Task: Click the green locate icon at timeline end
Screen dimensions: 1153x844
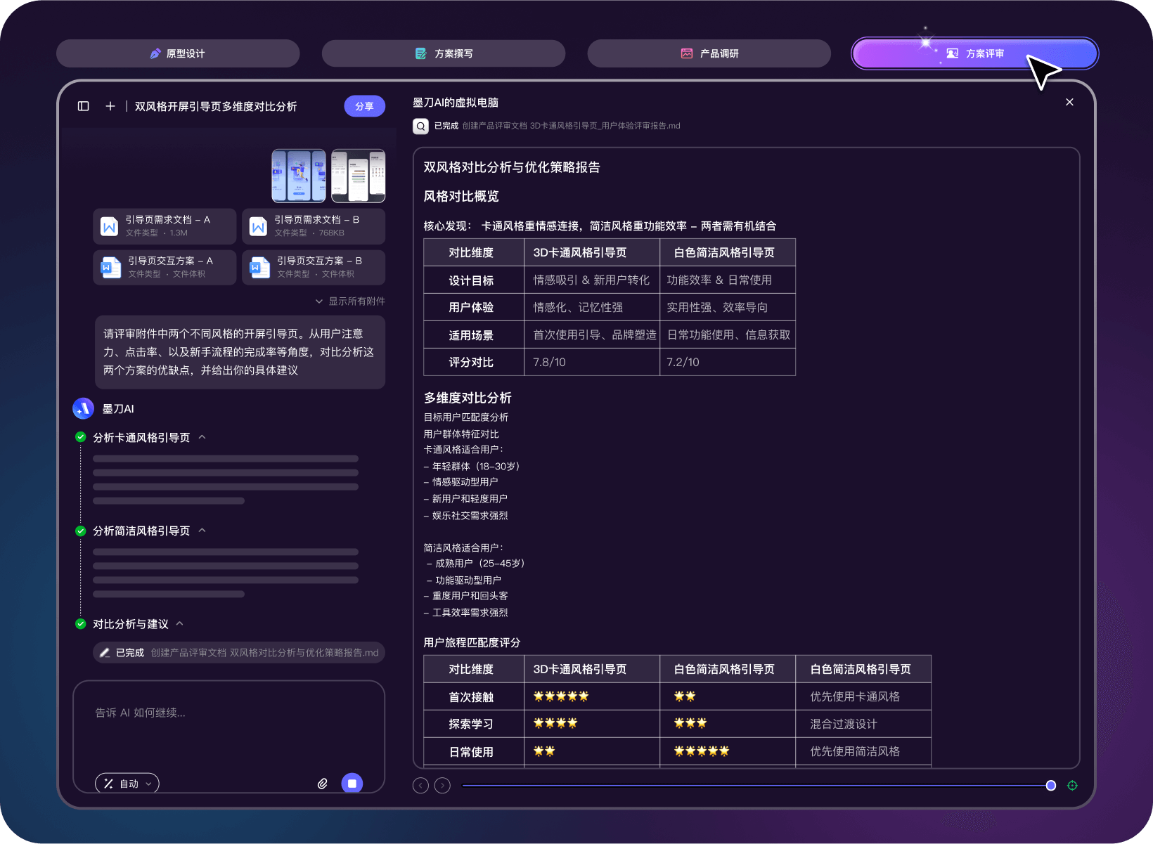Action: coord(1072,786)
